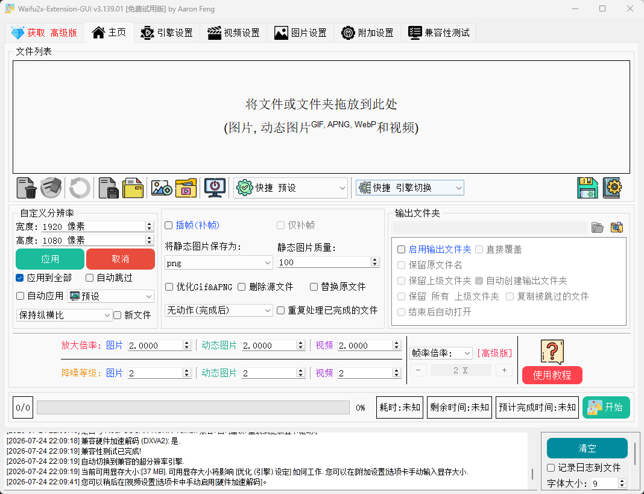Viewport: 644px width, 494px height.
Task: Open the 保持纵横比 dropdown
Action: pos(64,315)
